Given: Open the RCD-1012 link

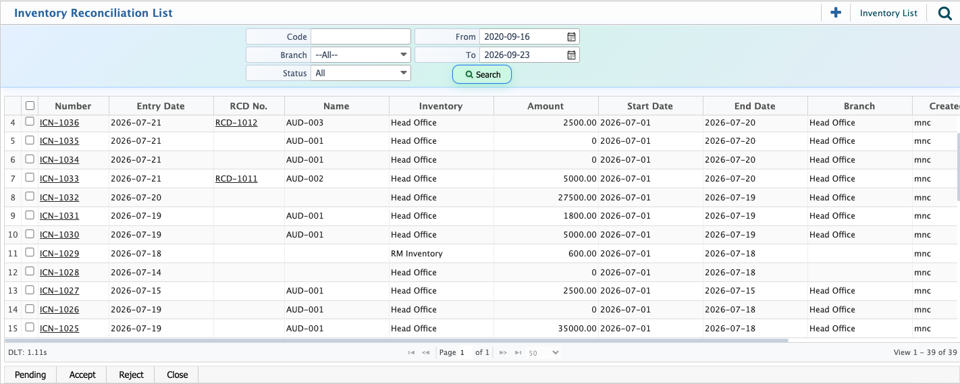Looking at the screenshot, I should [236, 123].
